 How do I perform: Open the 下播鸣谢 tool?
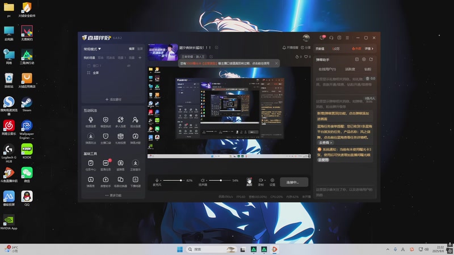tap(135, 181)
